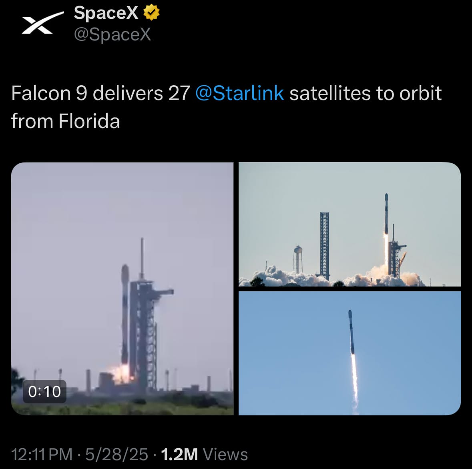Screen dimensions: 472x469
Task: Open the photo of rocket in blue sky
Action: (350, 353)
